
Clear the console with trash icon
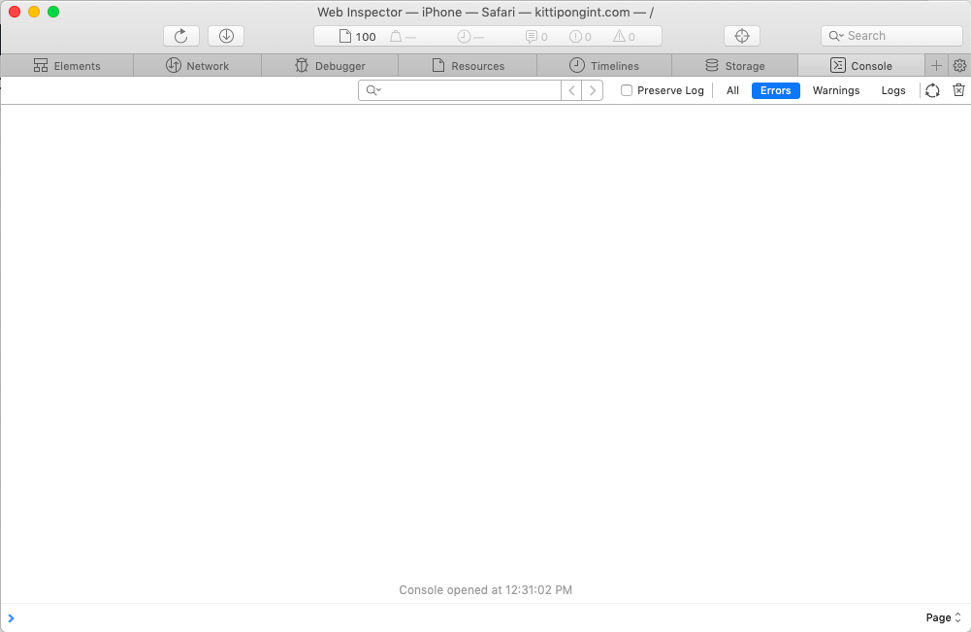click(958, 90)
